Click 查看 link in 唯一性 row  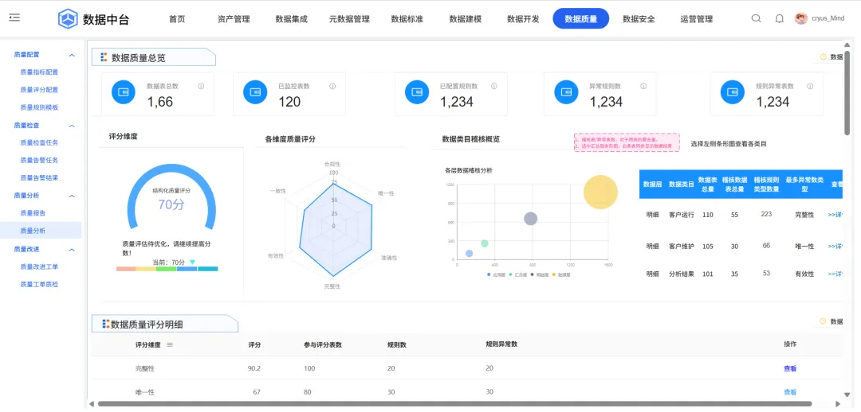(x=790, y=392)
